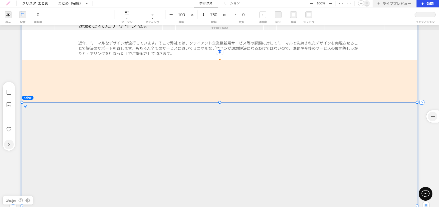Click the 角丸 corner radius value
The height and width of the screenshot is (207, 439).
pos(243,15)
